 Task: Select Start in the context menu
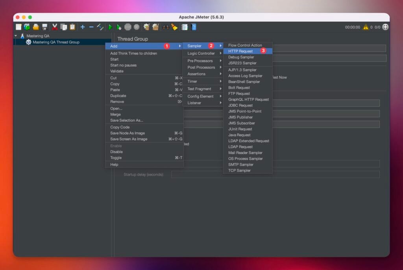pos(144,59)
